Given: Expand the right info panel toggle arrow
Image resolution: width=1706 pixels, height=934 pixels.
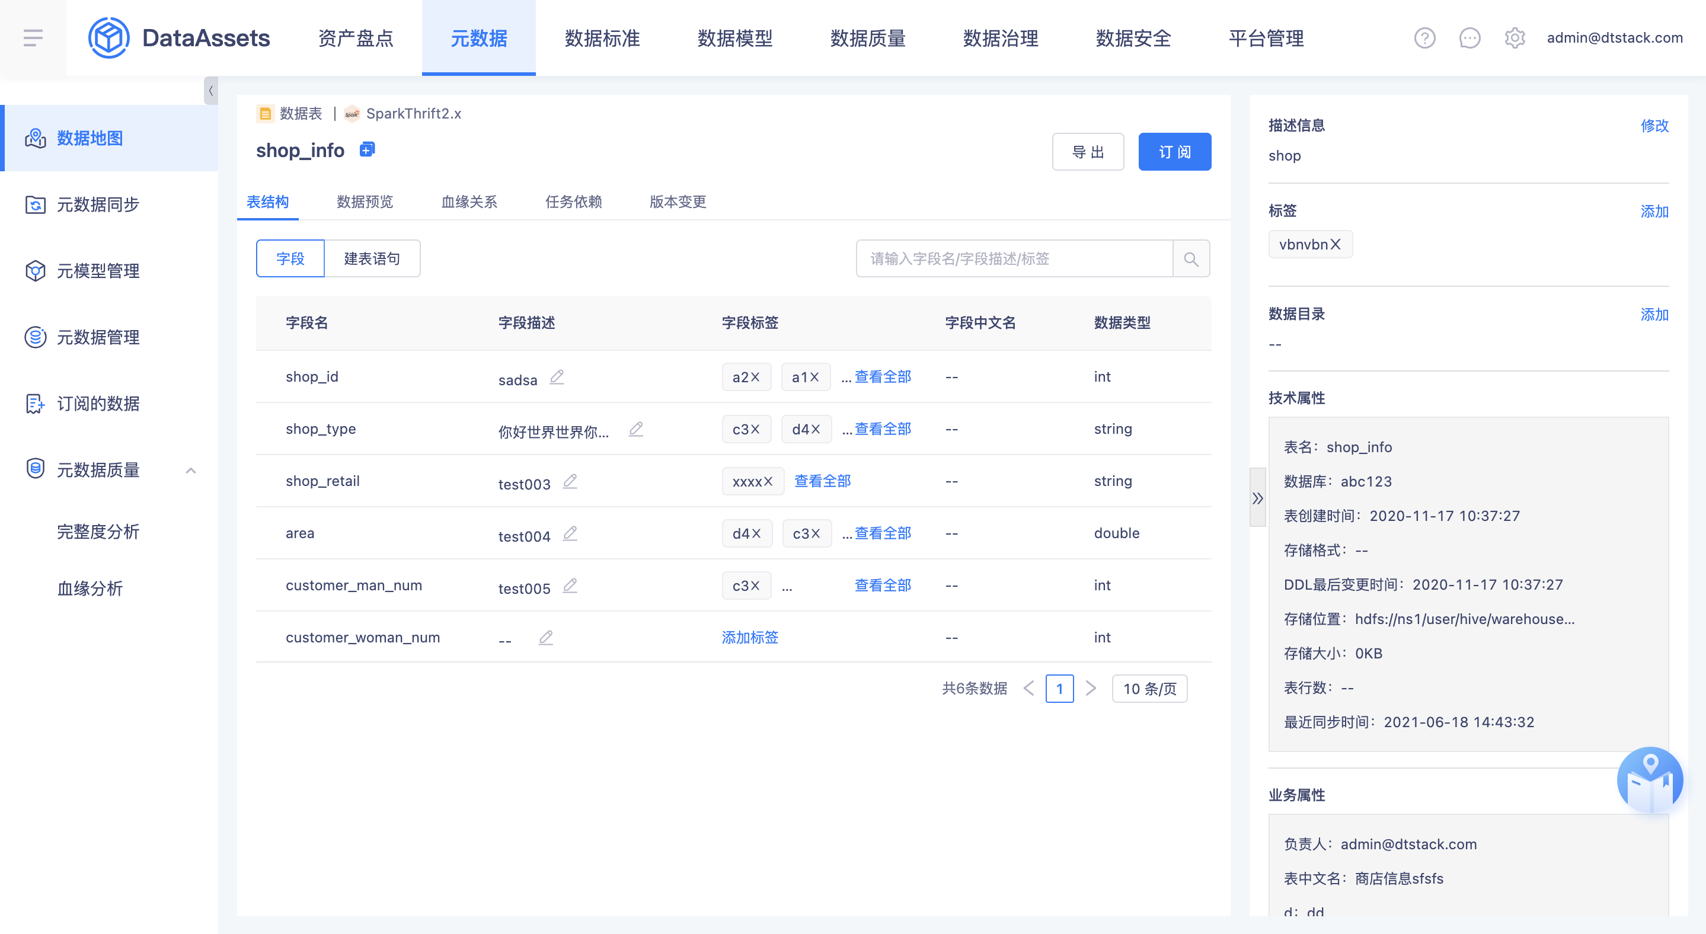Looking at the screenshot, I should coord(1257,498).
